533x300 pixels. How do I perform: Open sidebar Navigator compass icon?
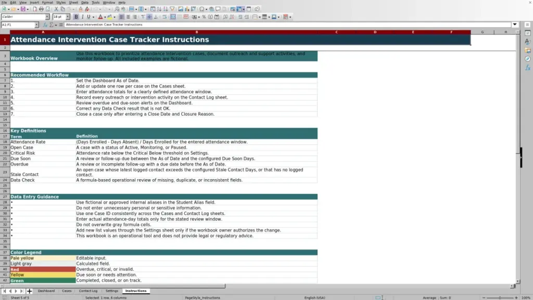[528, 59]
